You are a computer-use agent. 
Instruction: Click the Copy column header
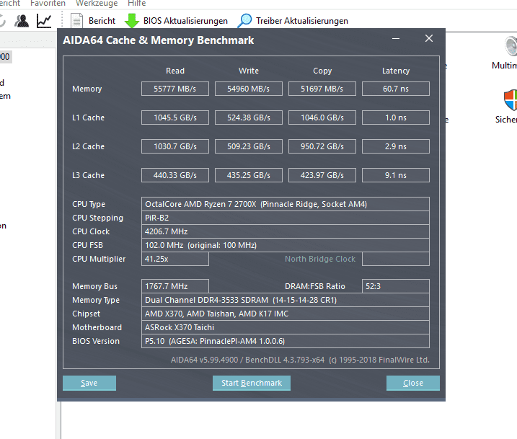tap(322, 71)
